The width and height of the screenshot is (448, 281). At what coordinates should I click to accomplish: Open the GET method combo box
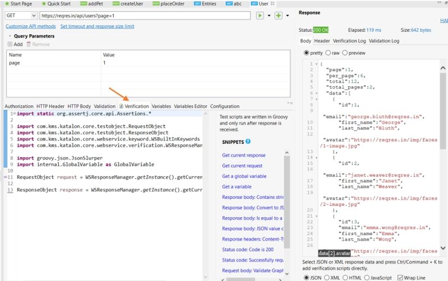(21, 16)
